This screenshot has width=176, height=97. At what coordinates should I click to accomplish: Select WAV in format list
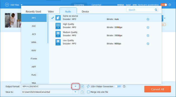pos(34,51)
